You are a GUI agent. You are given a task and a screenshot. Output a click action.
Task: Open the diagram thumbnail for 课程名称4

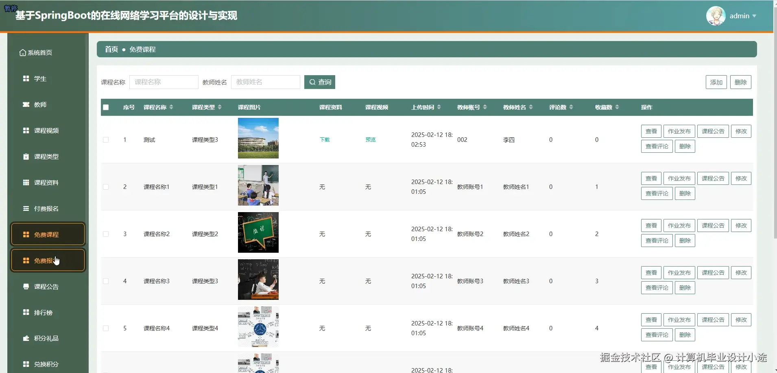pyautogui.click(x=258, y=327)
